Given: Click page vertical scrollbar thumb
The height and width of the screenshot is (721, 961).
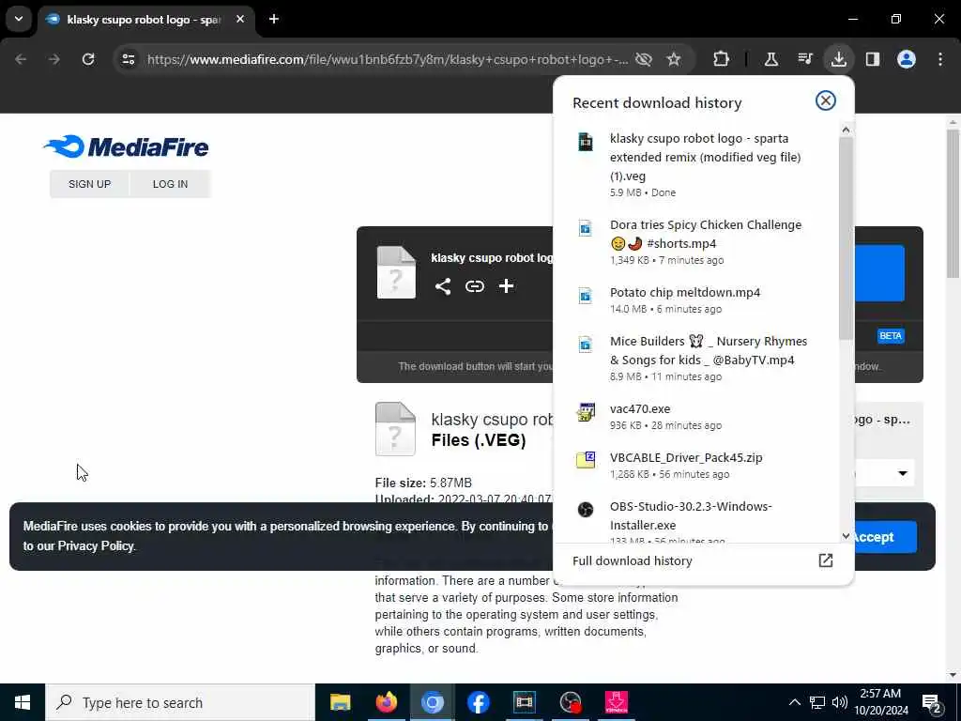Looking at the screenshot, I should pyautogui.click(x=953, y=204).
